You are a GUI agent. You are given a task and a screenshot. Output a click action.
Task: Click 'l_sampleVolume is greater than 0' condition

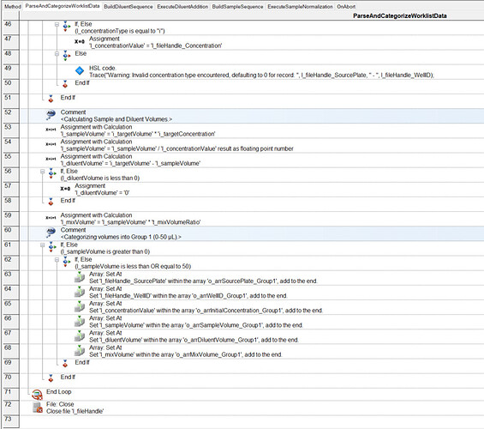click(105, 251)
